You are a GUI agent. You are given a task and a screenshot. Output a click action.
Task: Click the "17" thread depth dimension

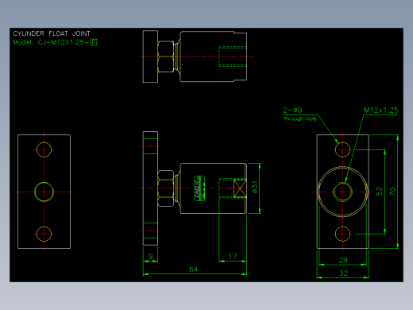pos(233,257)
